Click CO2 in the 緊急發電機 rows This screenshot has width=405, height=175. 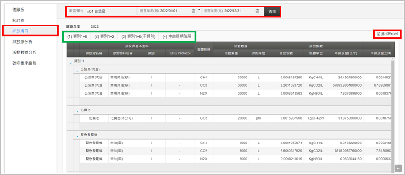[204, 151]
